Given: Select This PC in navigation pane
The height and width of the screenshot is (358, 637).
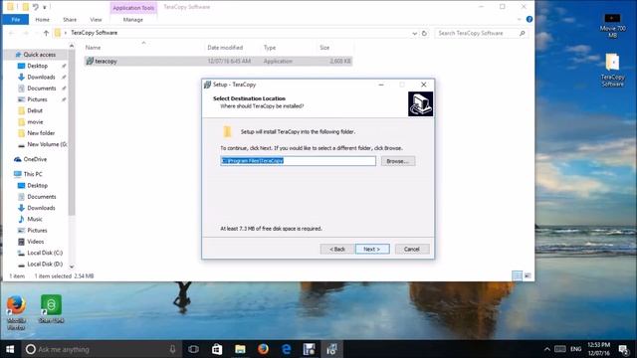Looking at the screenshot, I should 33,174.
